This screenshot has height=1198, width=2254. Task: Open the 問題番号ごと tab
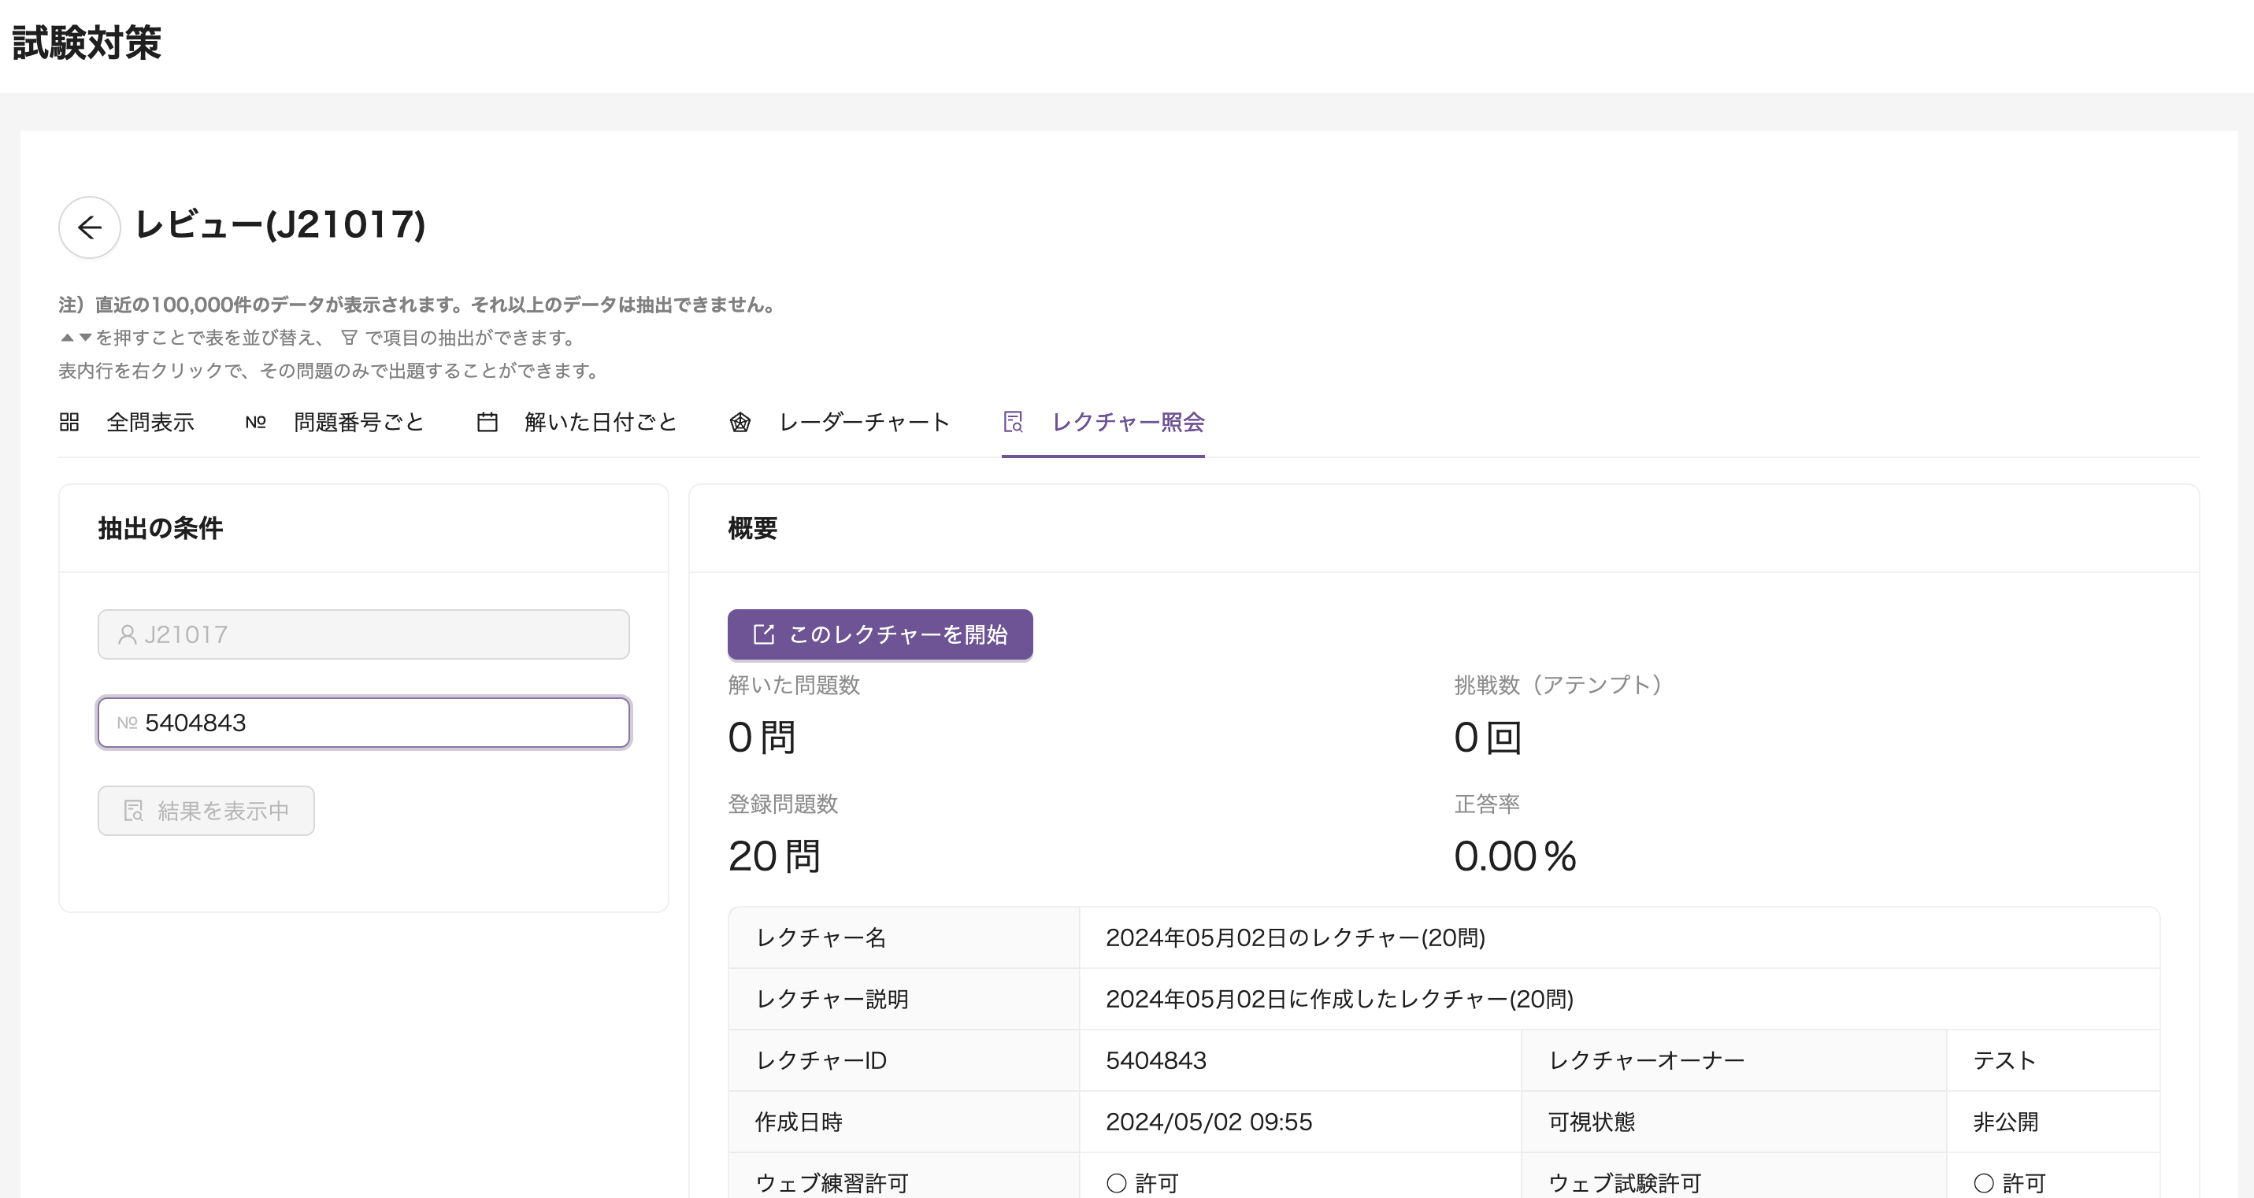359,423
